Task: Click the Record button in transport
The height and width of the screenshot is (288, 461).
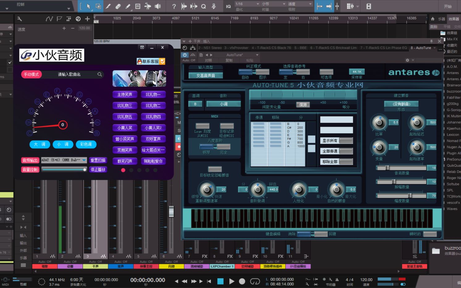Action: [x=242, y=281]
